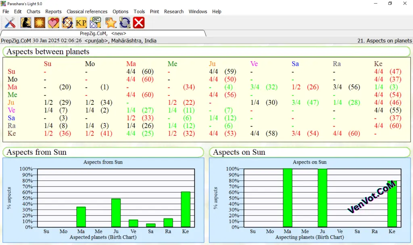The width and height of the screenshot is (413, 245).
Task: Click the '21. Aspects on planets' label
Action: 384,41
